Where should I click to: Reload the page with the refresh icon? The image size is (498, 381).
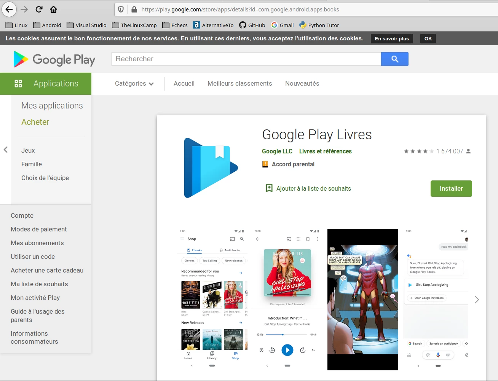click(39, 9)
